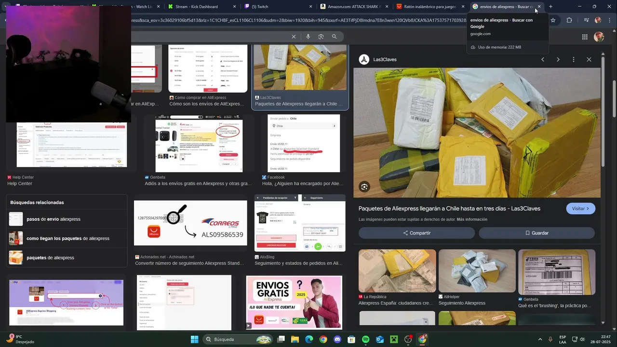Open AliHelper Seguimiento Aliexpress thumbnail
This screenshot has width=617, height=347.
click(477, 271)
